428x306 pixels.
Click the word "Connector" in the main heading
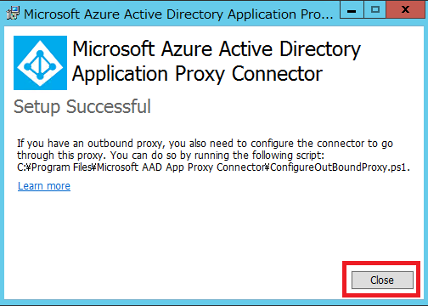coord(277,74)
